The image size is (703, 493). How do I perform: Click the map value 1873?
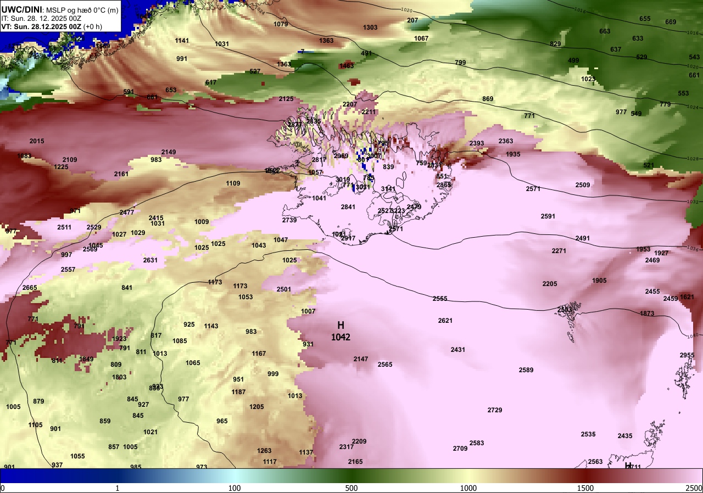[647, 313]
